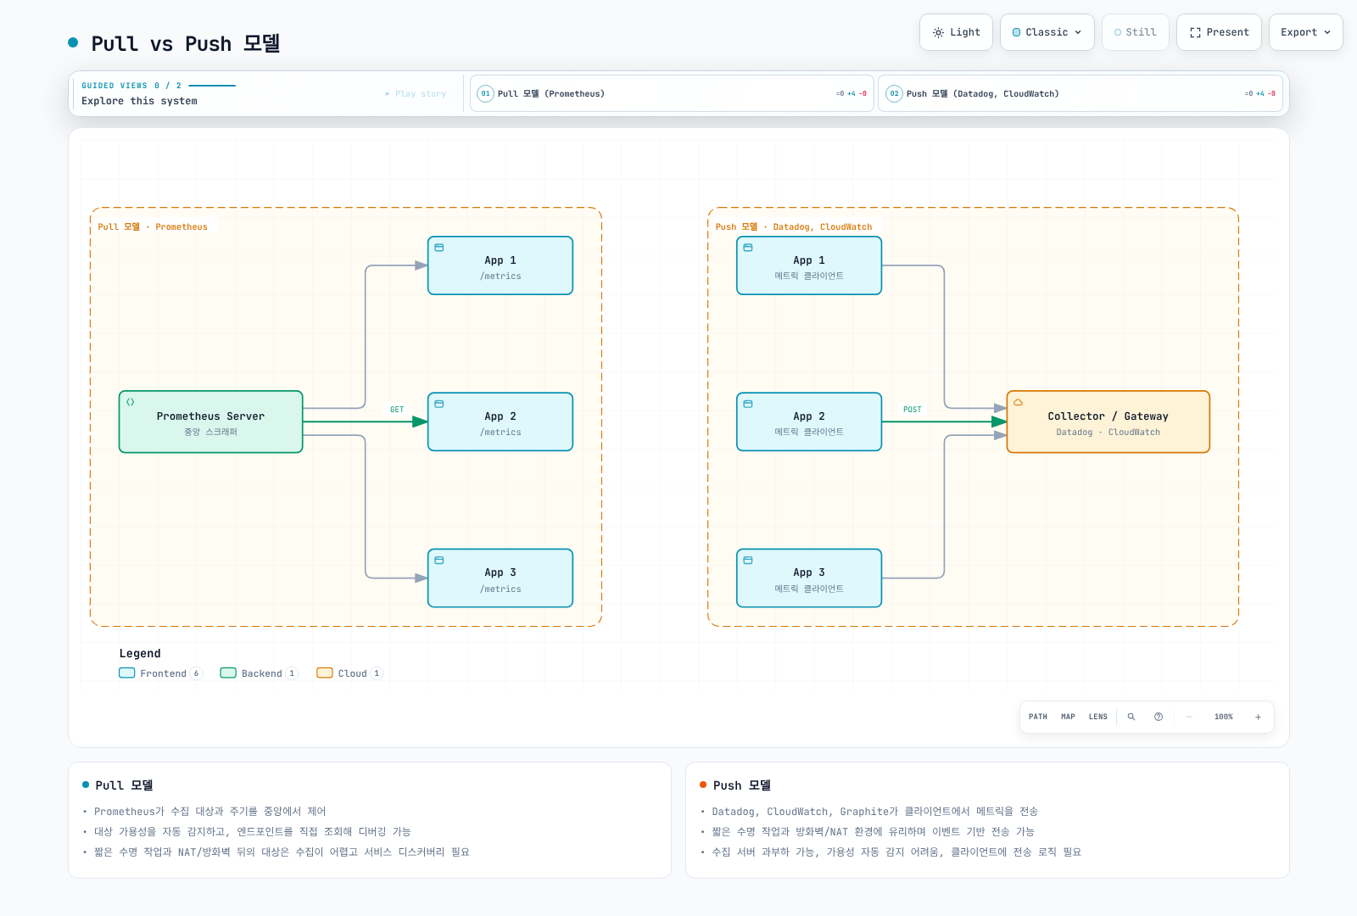Select Pull group App 1 /metrics node

tap(500, 265)
